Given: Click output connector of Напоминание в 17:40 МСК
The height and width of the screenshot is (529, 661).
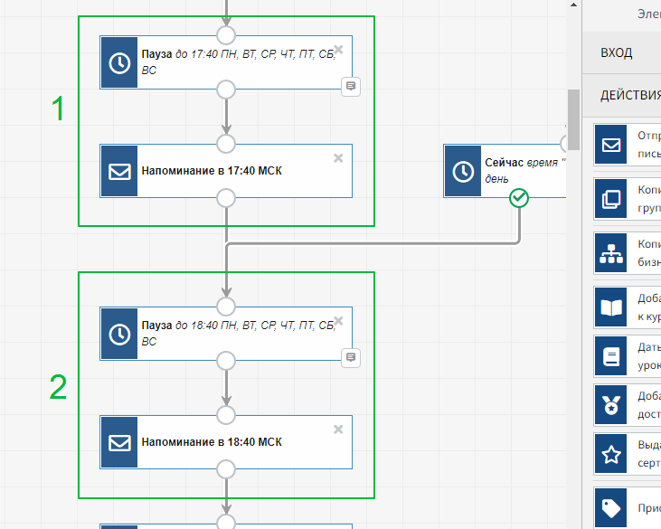Looking at the screenshot, I should tap(226, 198).
